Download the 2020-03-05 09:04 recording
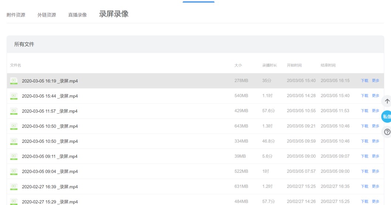The image size is (391, 205). (x=364, y=171)
